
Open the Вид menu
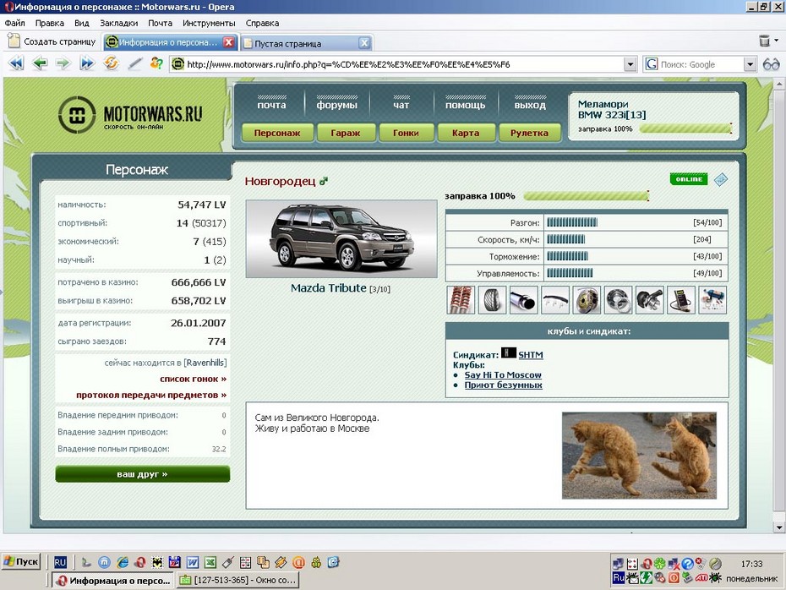(82, 23)
